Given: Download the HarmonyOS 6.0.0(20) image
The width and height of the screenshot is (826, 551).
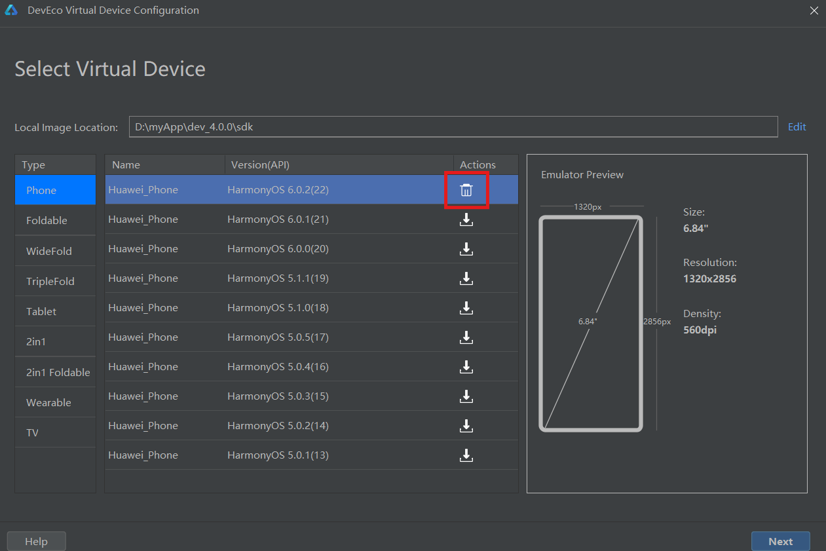Looking at the screenshot, I should (466, 249).
